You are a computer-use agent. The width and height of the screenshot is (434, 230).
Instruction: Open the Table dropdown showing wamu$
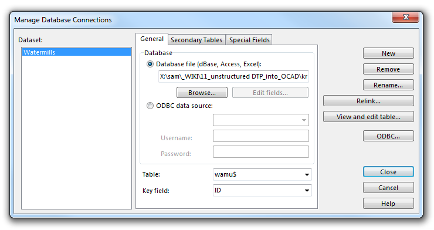pos(262,174)
